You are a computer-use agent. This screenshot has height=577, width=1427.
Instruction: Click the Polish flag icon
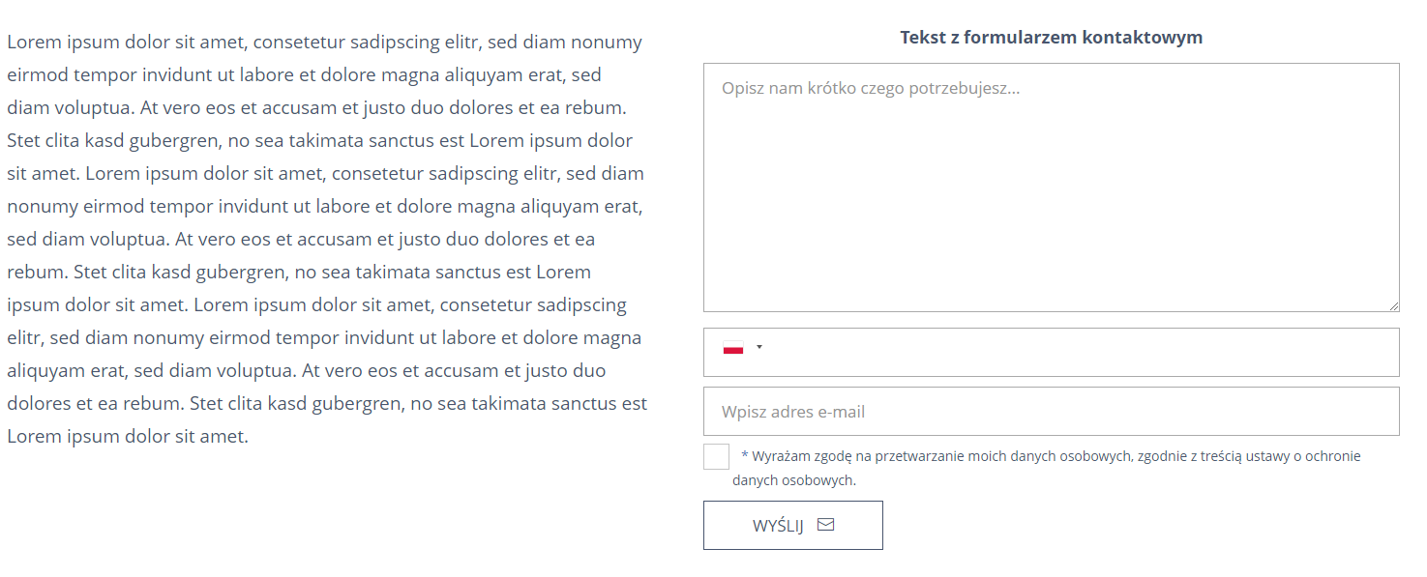pyautogui.click(x=732, y=349)
